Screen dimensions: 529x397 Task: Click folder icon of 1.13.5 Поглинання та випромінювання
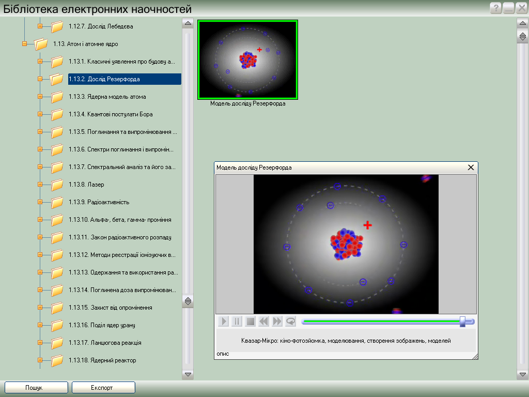[x=57, y=132]
